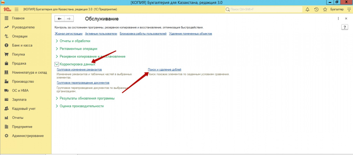Click the back navigation arrow
Image resolution: width=353 pixels, height=155 pixels.
click(60, 19)
